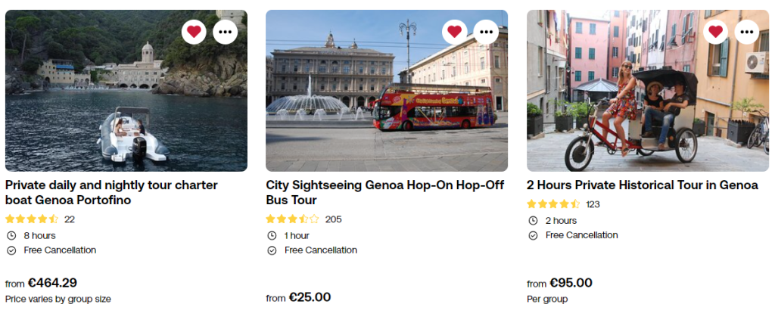Viewport: 775px width, 323px height.
Task: Click star rating with 205 reviews
Action: 292,219
